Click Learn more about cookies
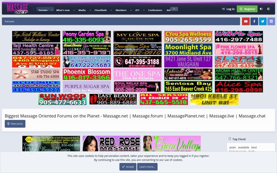This screenshot has height=173, width=277. pos(147,166)
